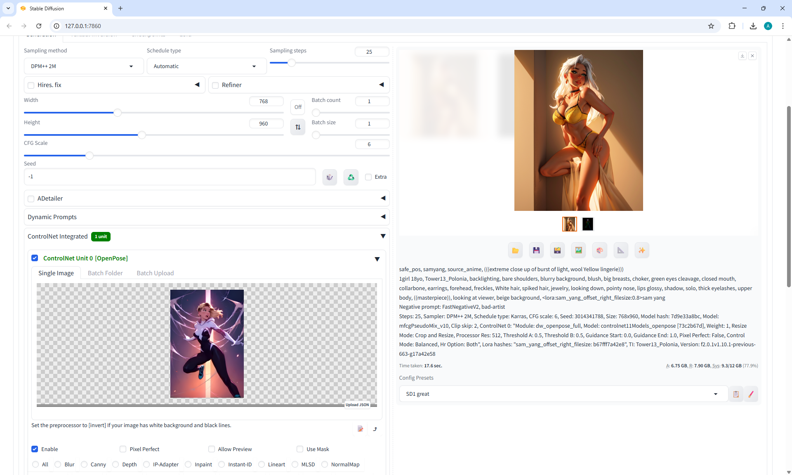Send image to inpaint palette icon

point(599,250)
